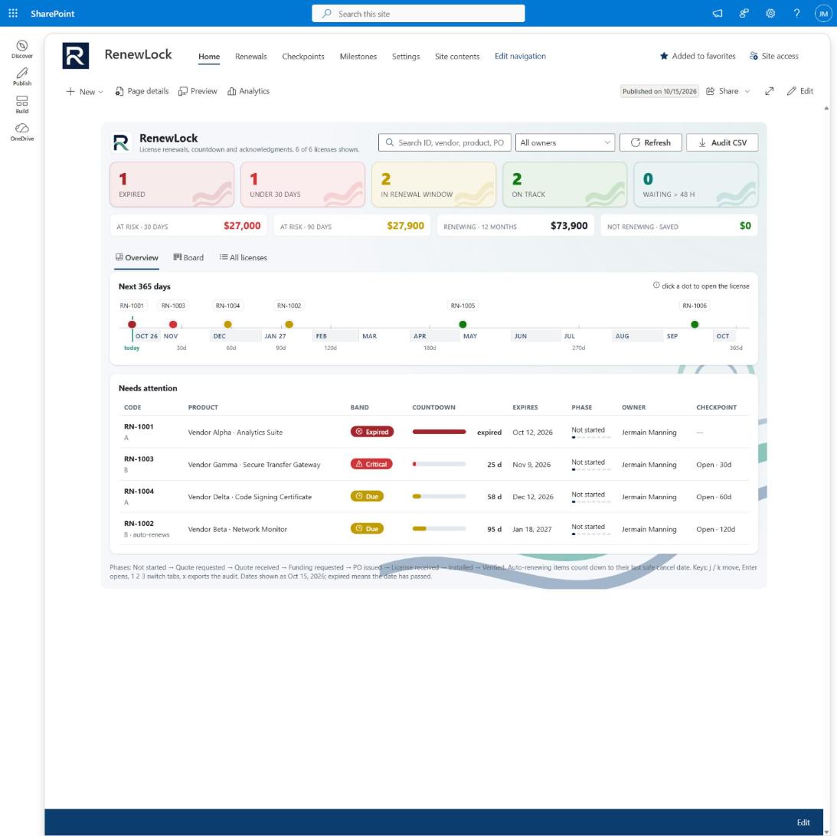Click the Share button

coord(723,91)
